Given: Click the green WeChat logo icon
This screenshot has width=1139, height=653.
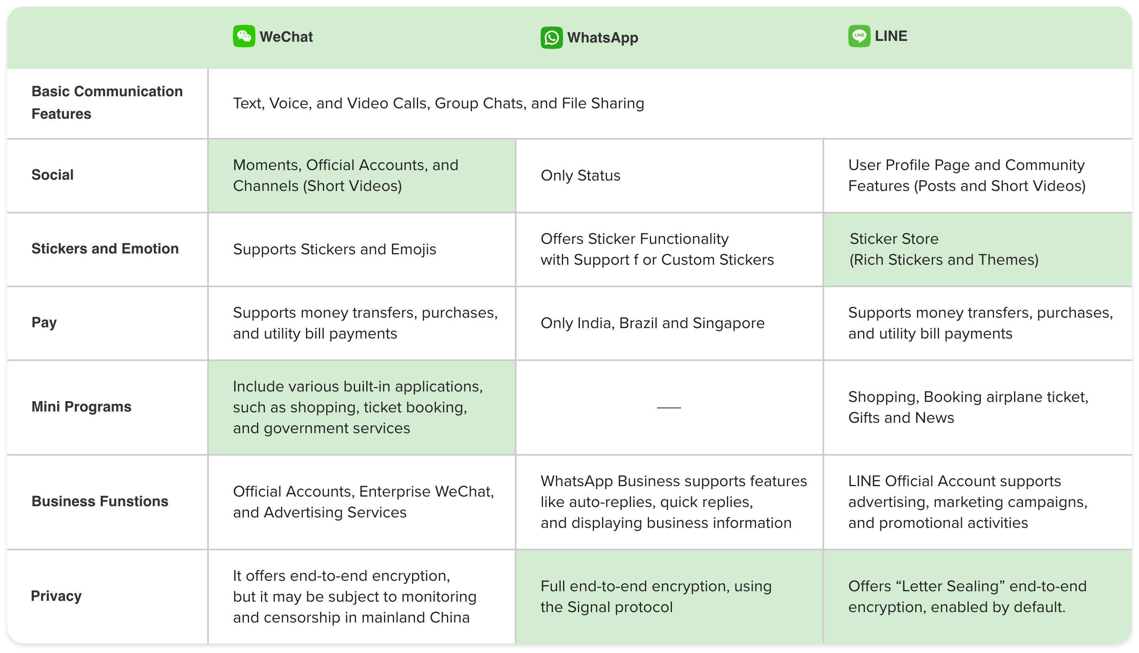Looking at the screenshot, I should 244,37.
